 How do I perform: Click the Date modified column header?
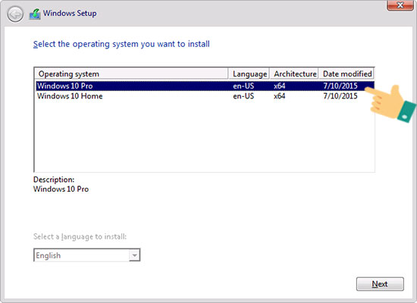346,74
